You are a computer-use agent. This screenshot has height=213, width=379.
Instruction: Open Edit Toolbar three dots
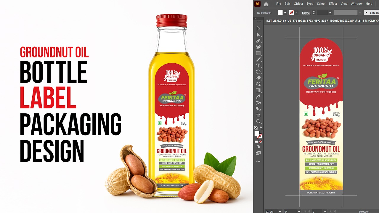coord(258,162)
